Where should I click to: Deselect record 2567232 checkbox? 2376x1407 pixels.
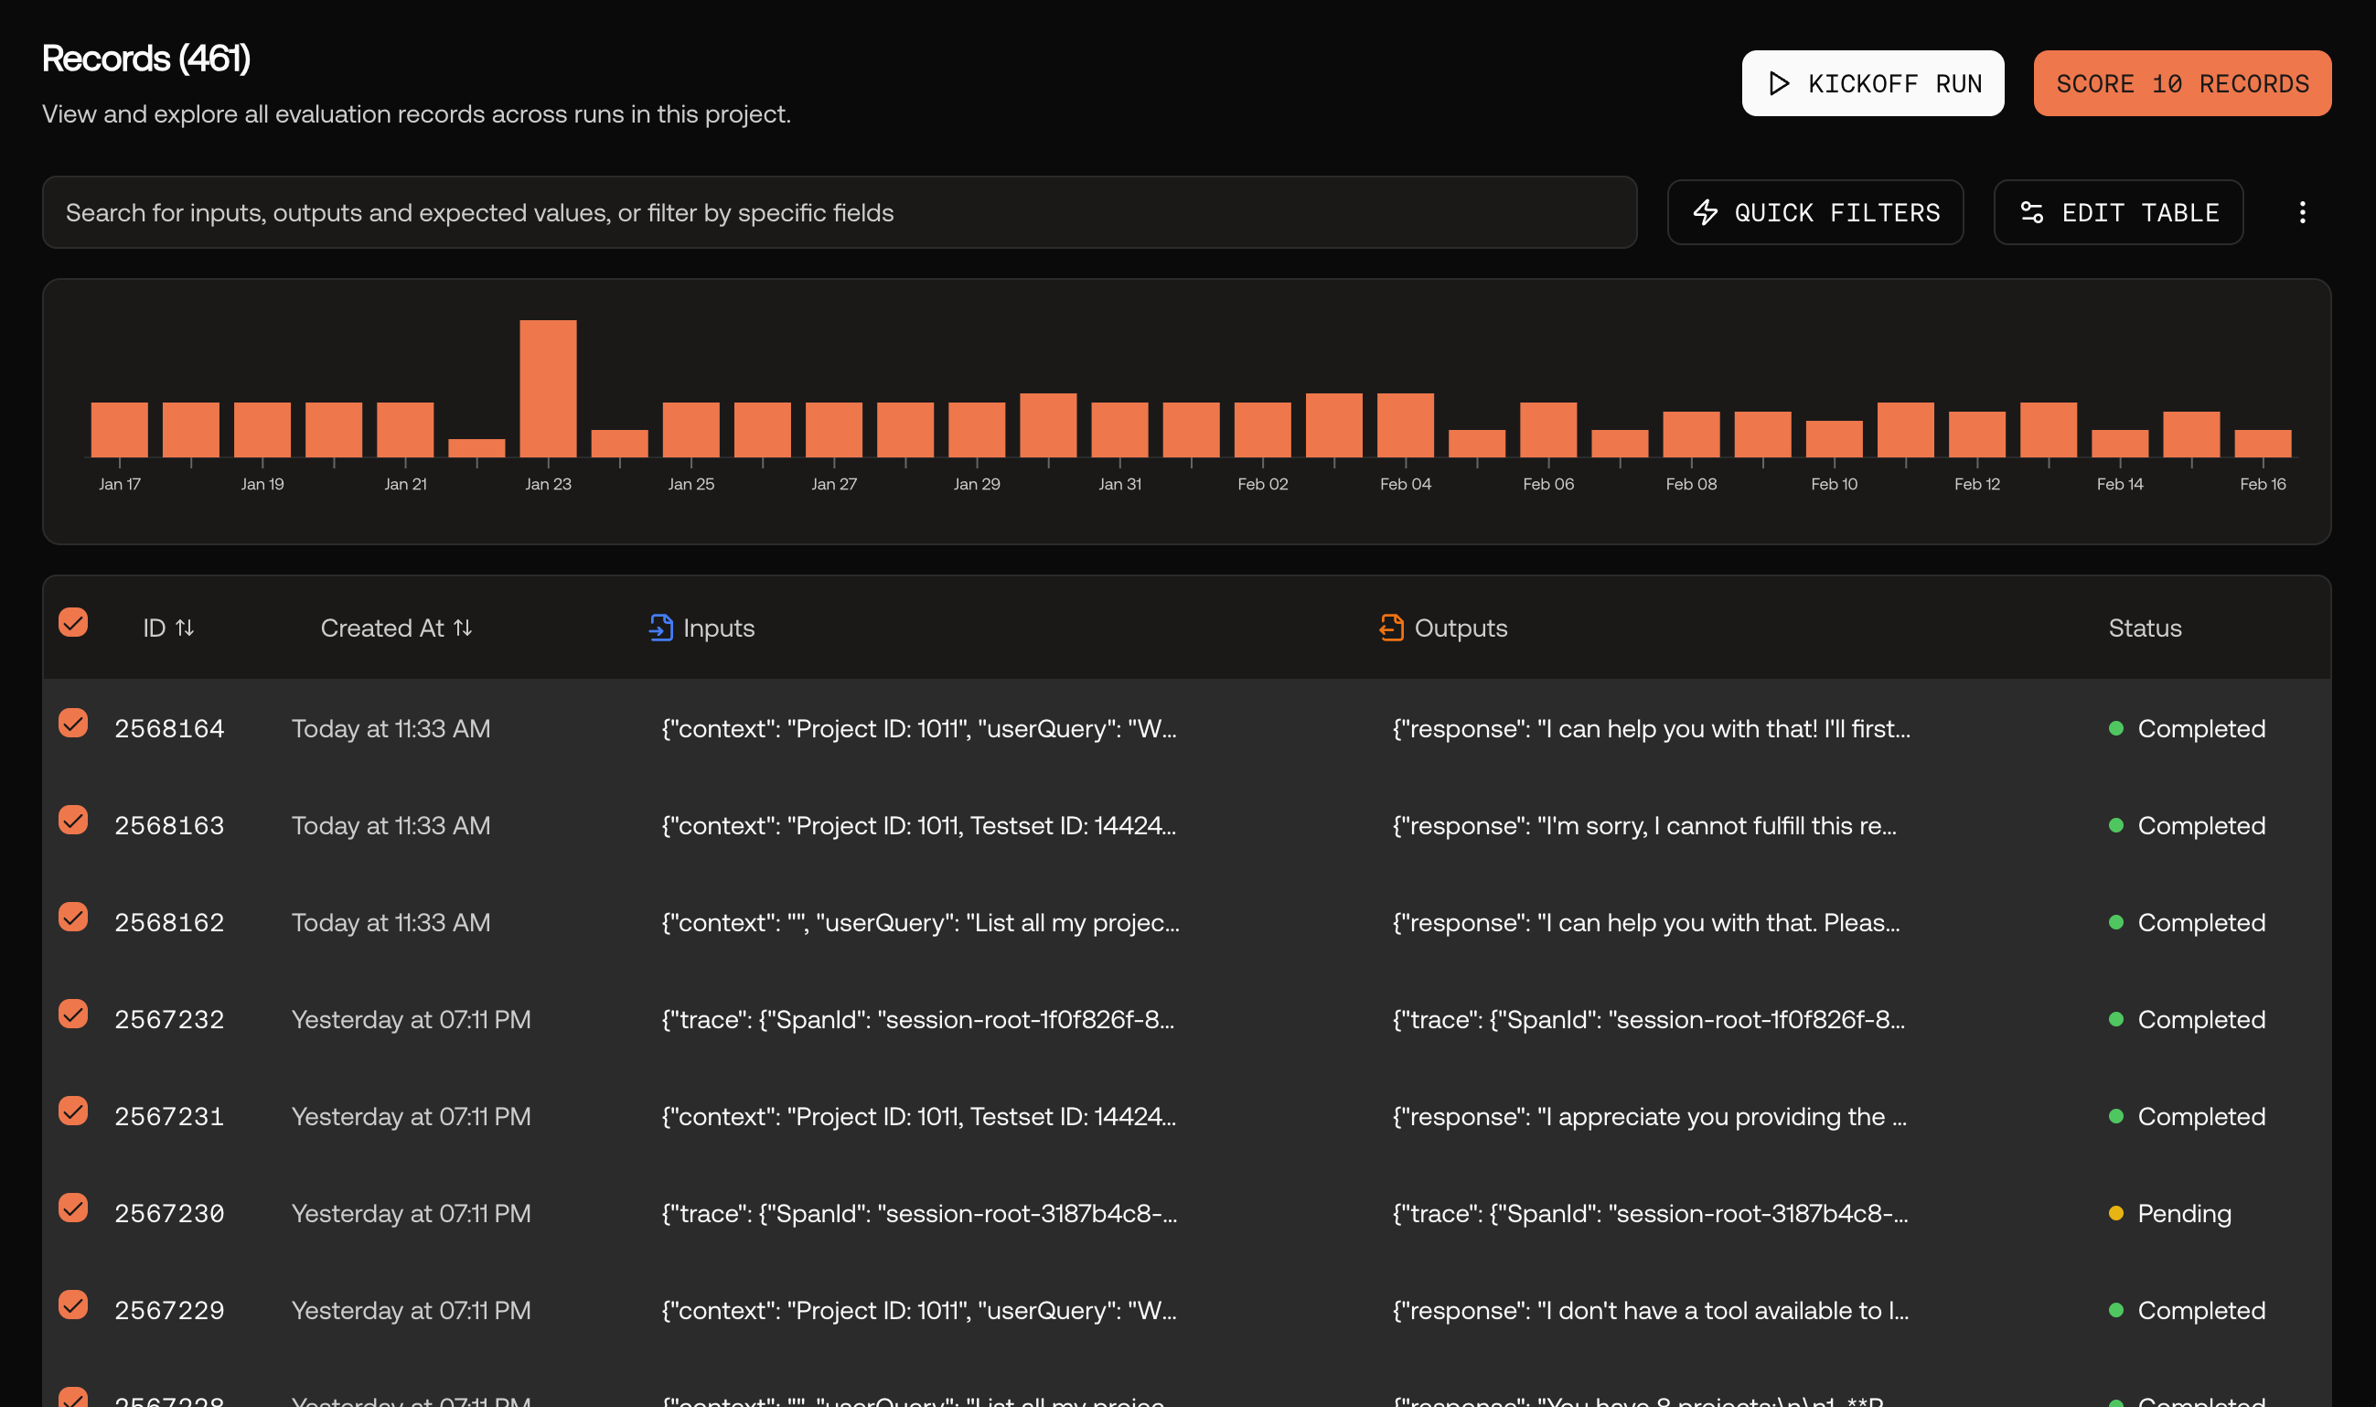point(73,1015)
